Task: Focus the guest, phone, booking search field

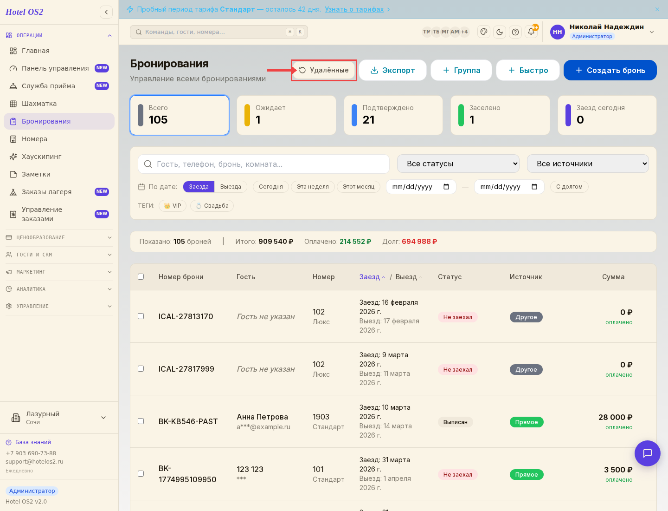Action: click(263, 164)
